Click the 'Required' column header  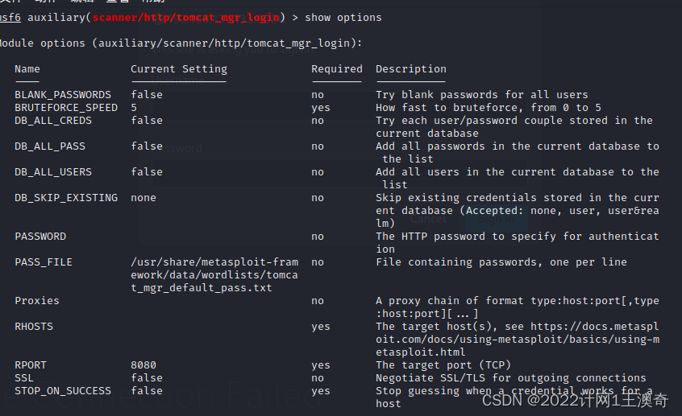(x=337, y=69)
